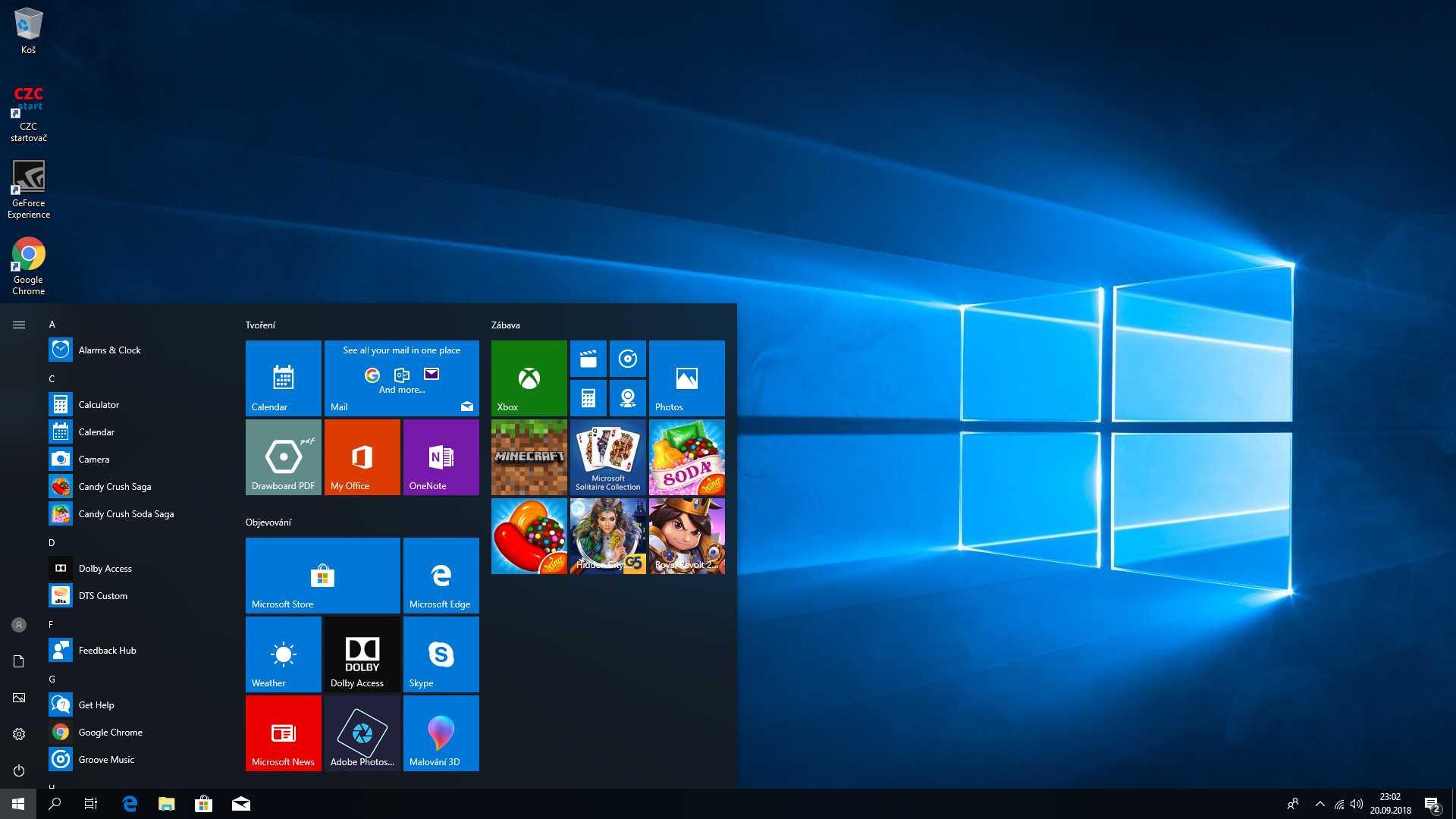This screenshot has width=1456, height=819.
Task: Select Alarms & Clock from the app list
Action: coord(110,350)
